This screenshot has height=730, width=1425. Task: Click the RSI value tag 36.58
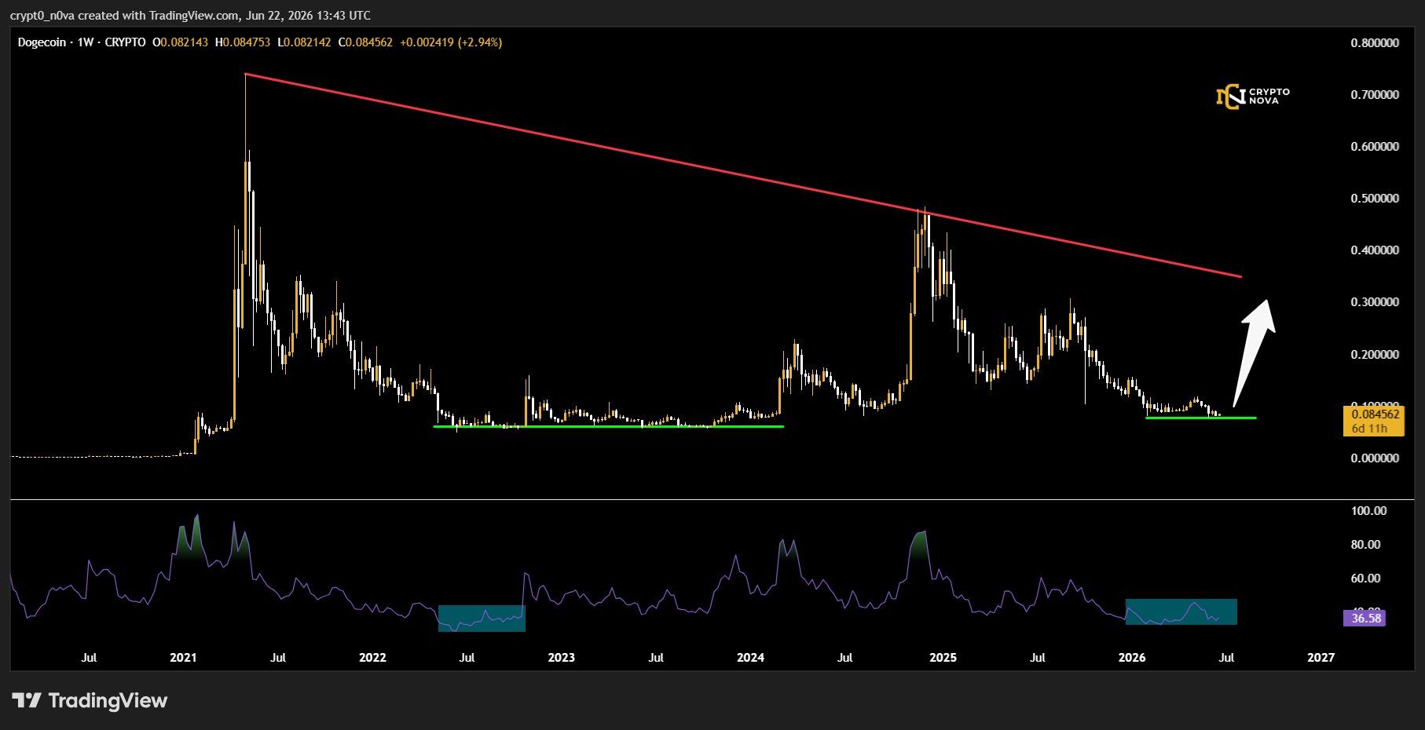1366,619
